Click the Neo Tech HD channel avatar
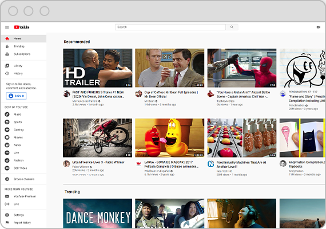Viewport: 326px width, 229px height. point(210,164)
